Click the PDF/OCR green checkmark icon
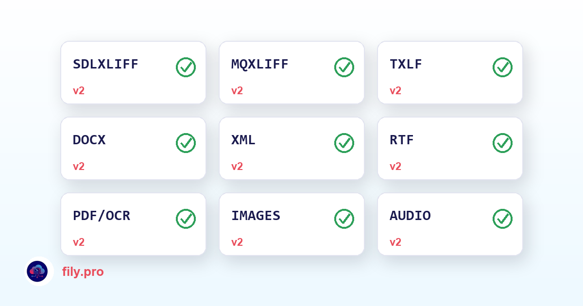583x306 pixels. (x=186, y=219)
